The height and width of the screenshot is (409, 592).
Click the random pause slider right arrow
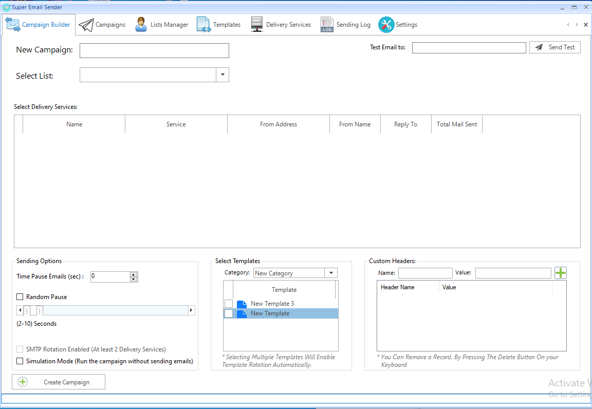(x=191, y=310)
